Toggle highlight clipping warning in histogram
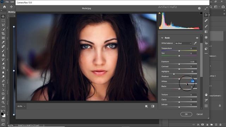 [x=201, y=13]
